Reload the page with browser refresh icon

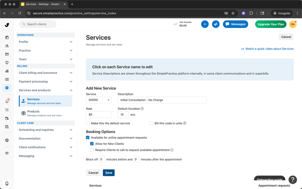20,13
